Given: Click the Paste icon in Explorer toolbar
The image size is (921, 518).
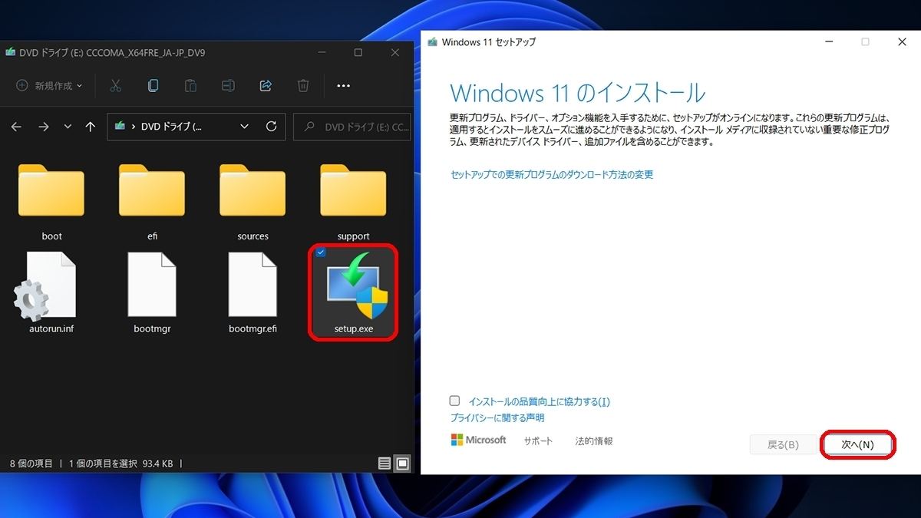Looking at the screenshot, I should pyautogui.click(x=190, y=86).
